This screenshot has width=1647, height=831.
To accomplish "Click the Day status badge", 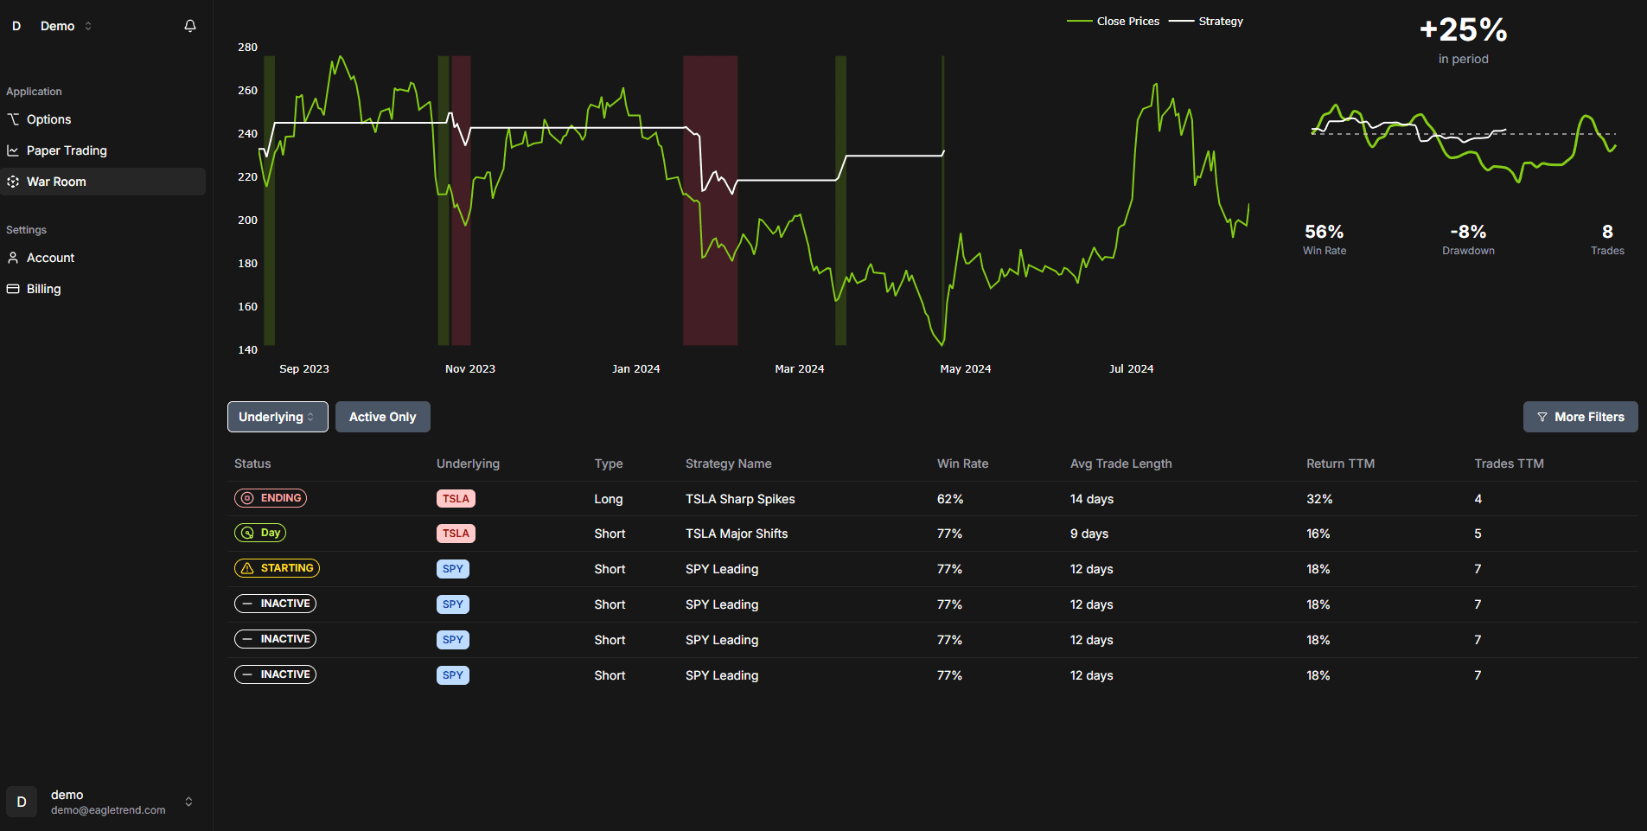I will (260, 533).
